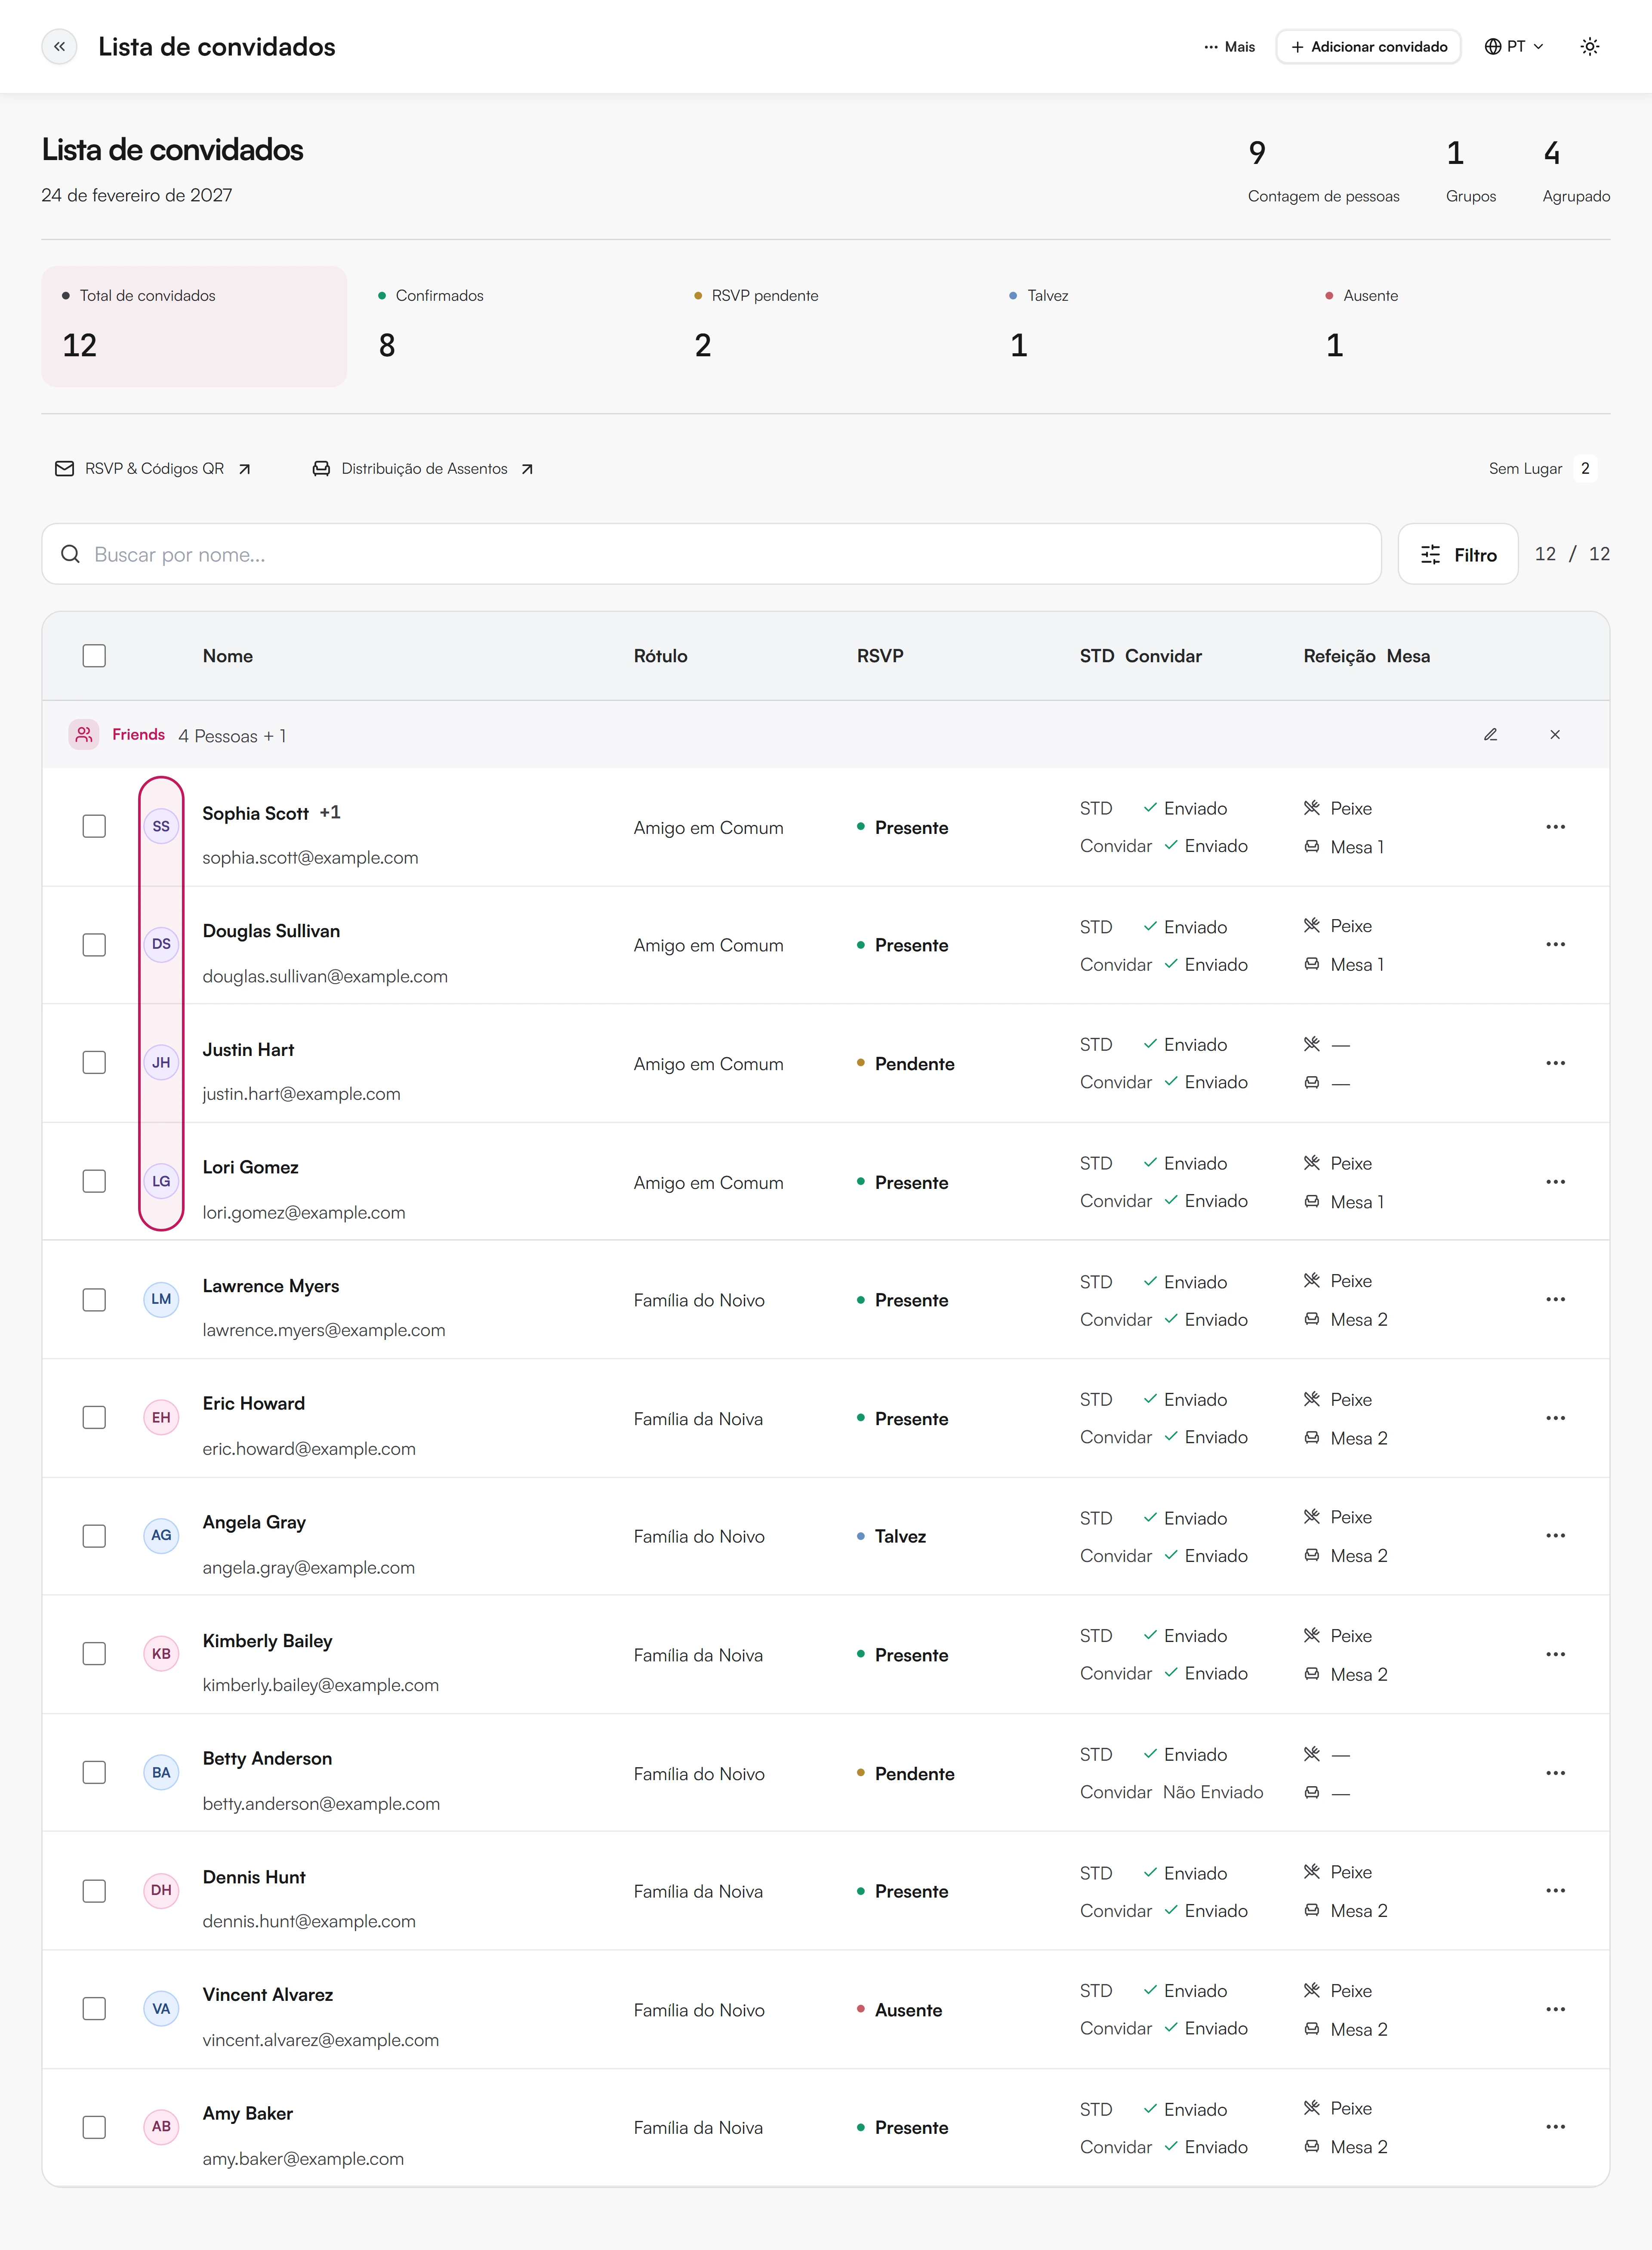Edit Friends group with pencil icon
This screenshot has height=2250, width=1652.
point(1490,734)
